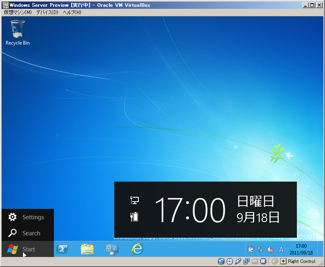The image size is (325, 267).
Task: Click the VirtualBox shared folders status icon
Action: [255, 261]
